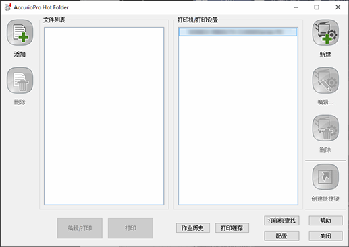Click the New printer setting (新建) icon
Viewport: 349px width, 247px height.
[325, 32]
